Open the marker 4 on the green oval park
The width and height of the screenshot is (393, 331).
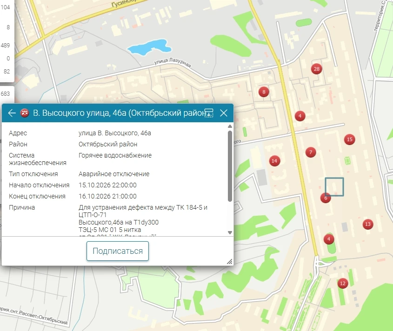click(329, 239)
